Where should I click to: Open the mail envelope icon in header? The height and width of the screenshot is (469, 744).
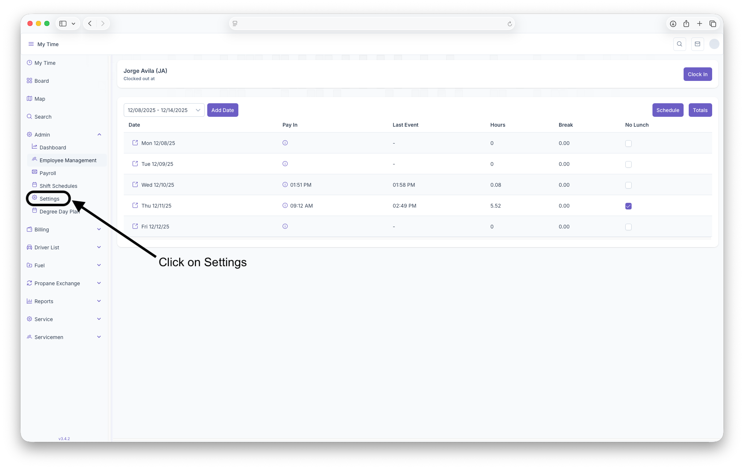(x=697, y=44)
